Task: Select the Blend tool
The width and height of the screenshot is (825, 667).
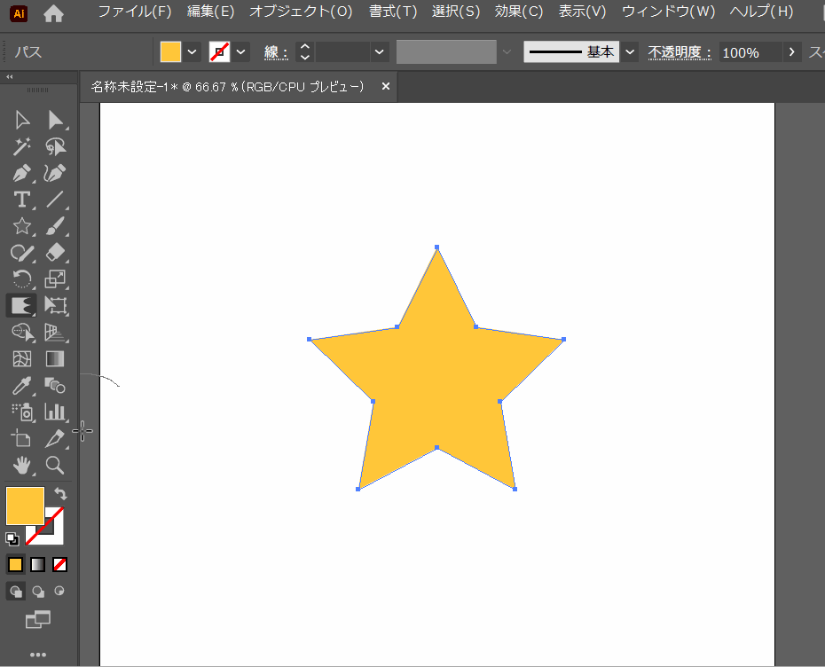Action: 55,386
